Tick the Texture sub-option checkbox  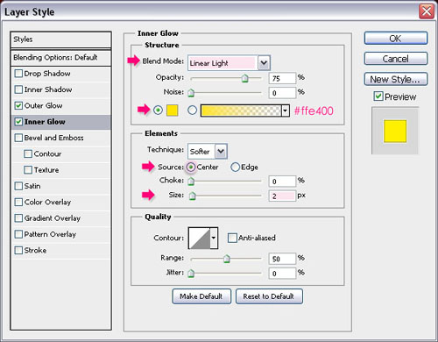pyautogui.click(x=28, y=170)
